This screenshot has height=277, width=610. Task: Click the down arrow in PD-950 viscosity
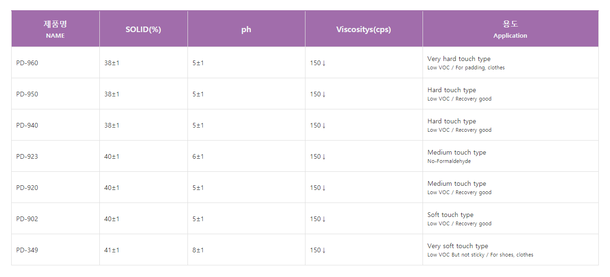coord(324,95)
